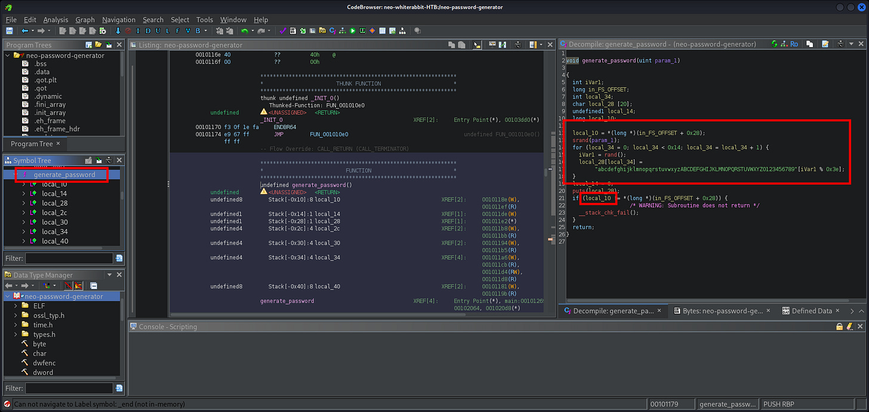Screen dimensions: 869x412
Task: Click the Symbol Tree Filter text field
Action: coord(69,259)
